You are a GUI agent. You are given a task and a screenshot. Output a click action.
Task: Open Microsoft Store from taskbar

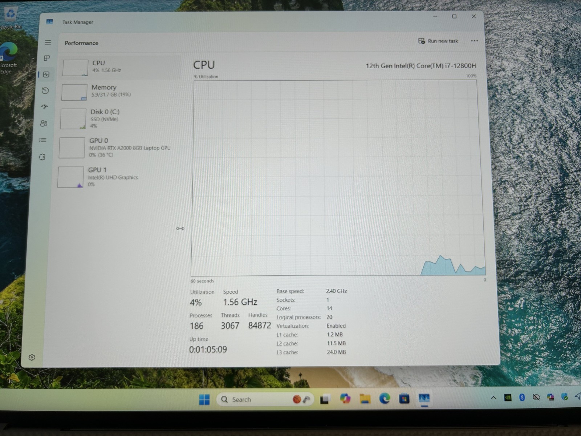pyautogui.click(x=404, y=398)
